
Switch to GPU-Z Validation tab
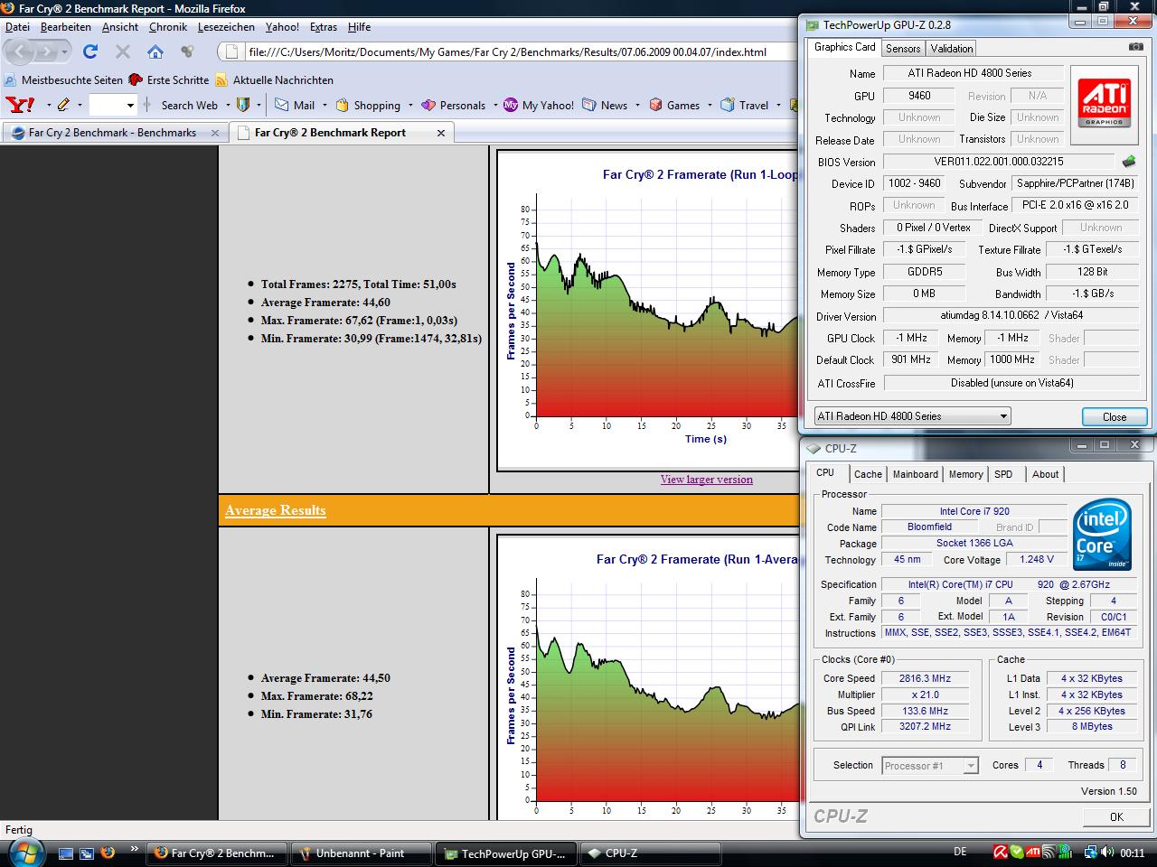(952, 49)
